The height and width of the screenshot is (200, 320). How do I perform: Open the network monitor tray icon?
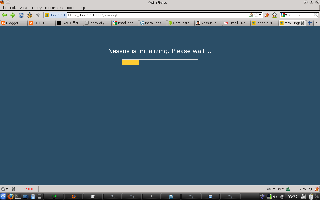tap(269, 196)
